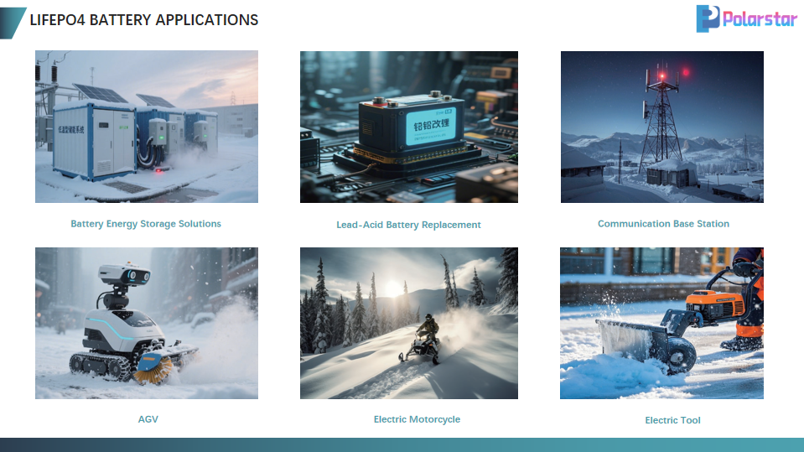The image size is (804, 452).
Task: Click the Polarstar brand name text
Action: (759, 19)
